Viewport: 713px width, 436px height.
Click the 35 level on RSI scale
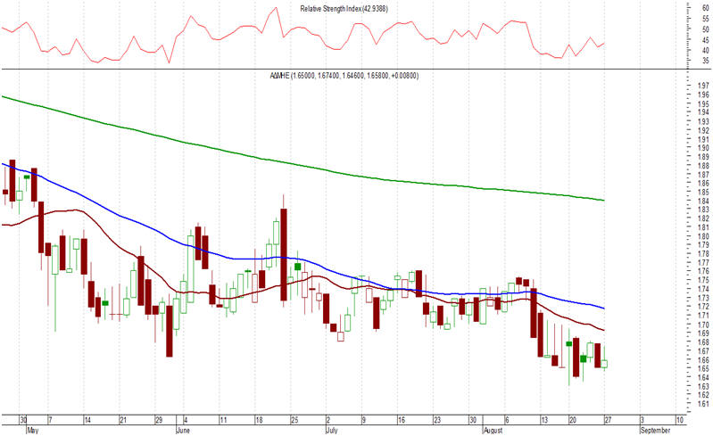coord(706,61)
